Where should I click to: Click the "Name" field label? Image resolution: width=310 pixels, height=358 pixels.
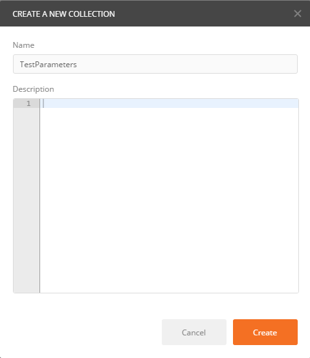click(23, 45)
